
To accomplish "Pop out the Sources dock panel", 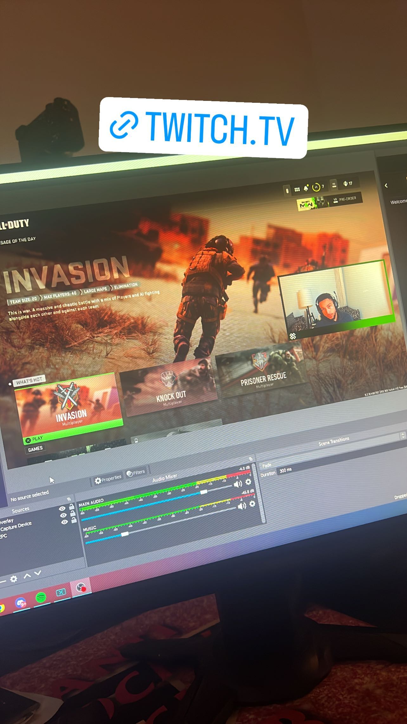I will tap(69, 499).
